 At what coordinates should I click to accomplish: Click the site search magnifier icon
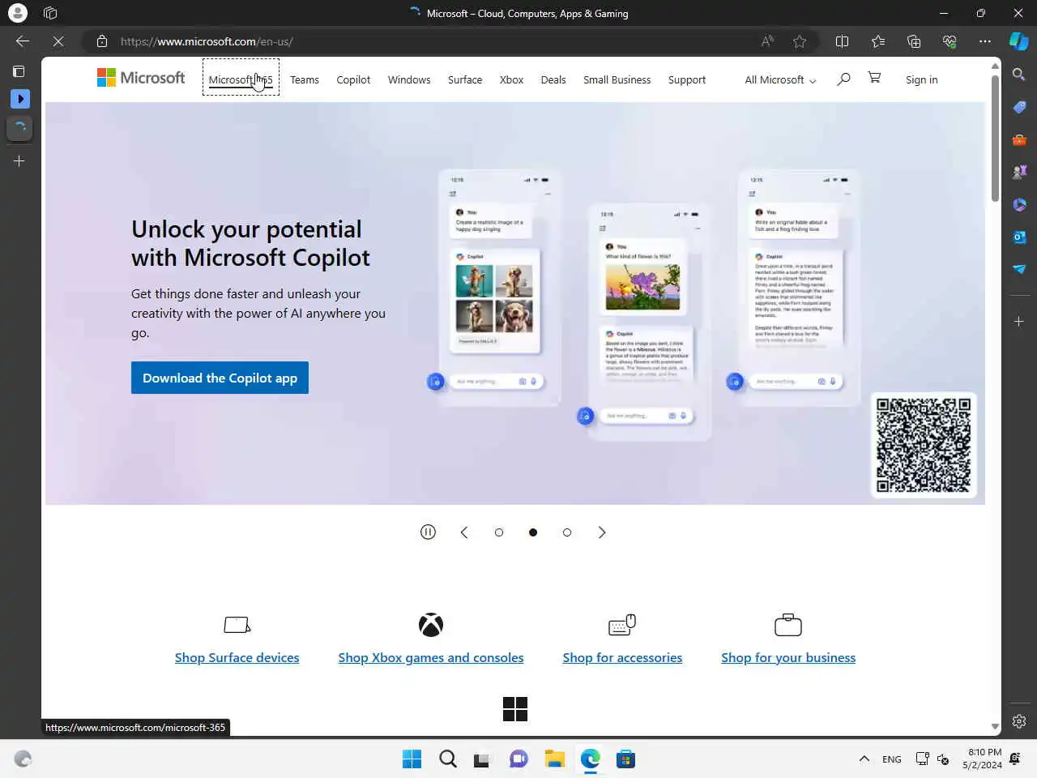[843, 79]
